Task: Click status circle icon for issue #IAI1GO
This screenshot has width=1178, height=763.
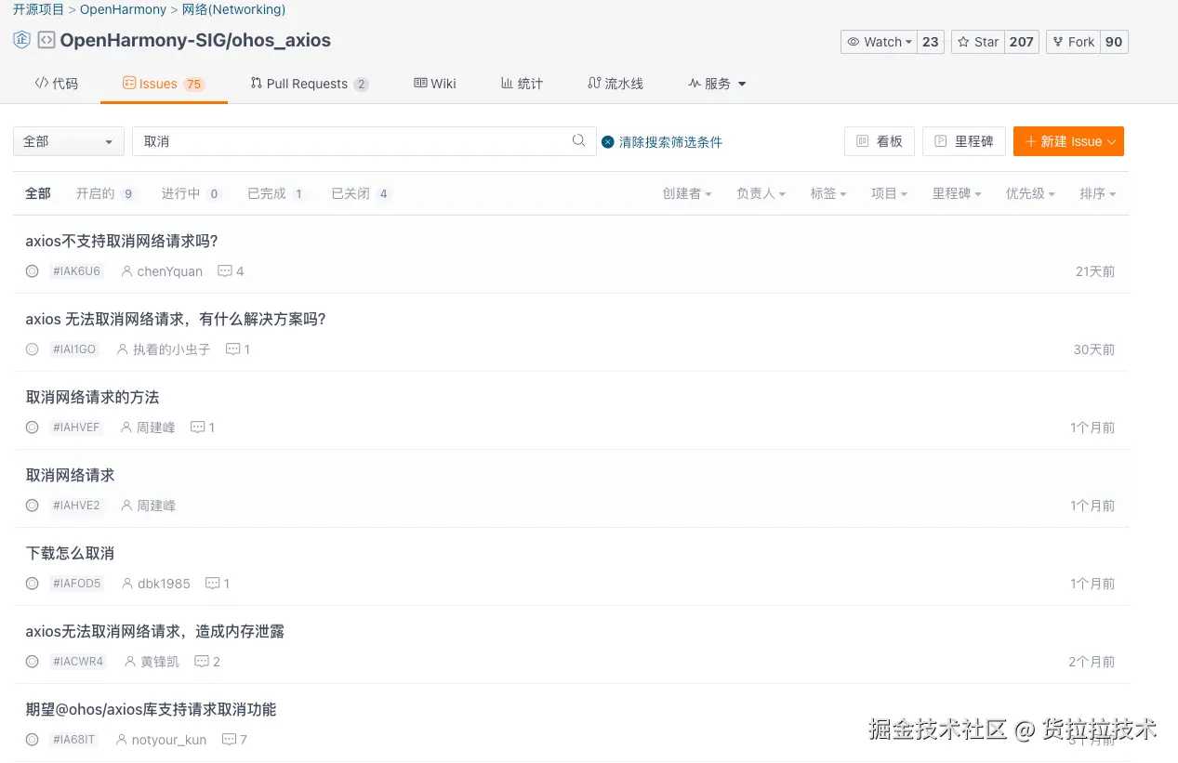Action: [32, 349]
